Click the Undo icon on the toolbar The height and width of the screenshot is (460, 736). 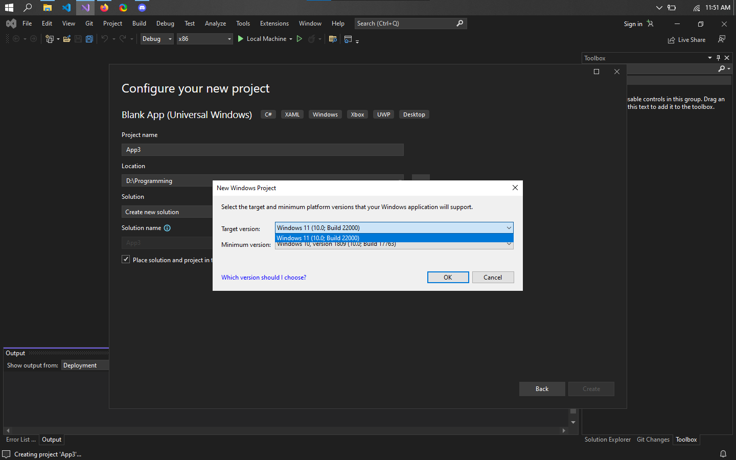coord(105,39)
